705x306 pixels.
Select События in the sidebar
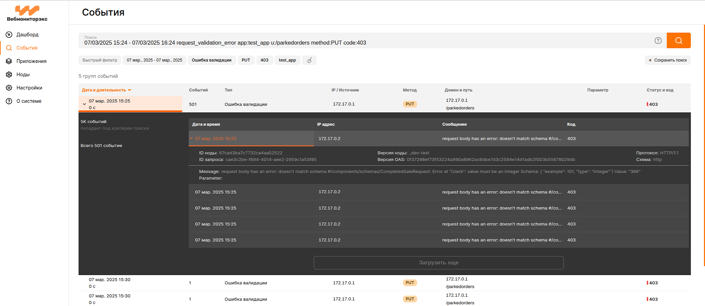pos(27,48)
